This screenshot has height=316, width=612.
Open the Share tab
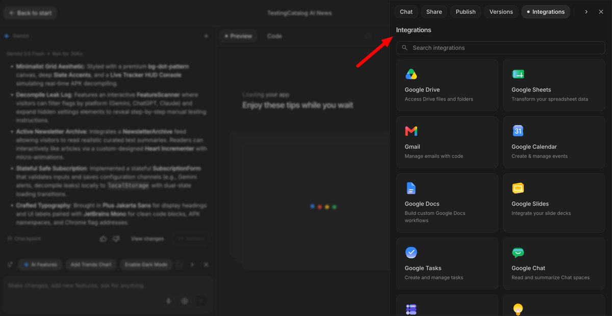pos(434,12)
